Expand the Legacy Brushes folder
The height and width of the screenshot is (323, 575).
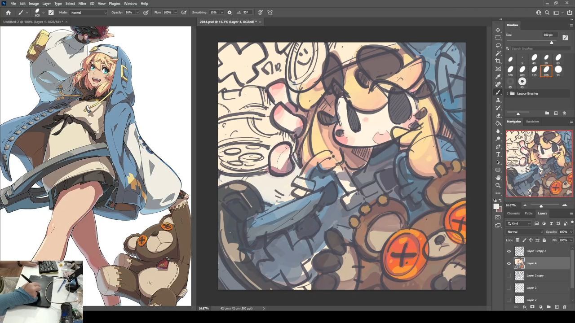coord(508,93)
